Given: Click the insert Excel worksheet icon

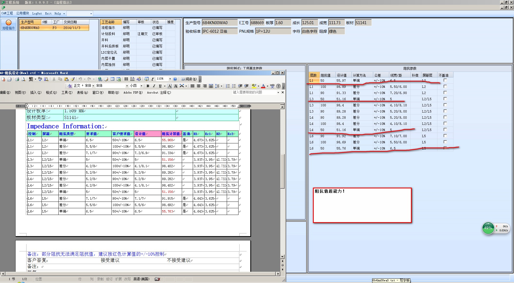Looking at the screenshot, I should pos(119,79).
